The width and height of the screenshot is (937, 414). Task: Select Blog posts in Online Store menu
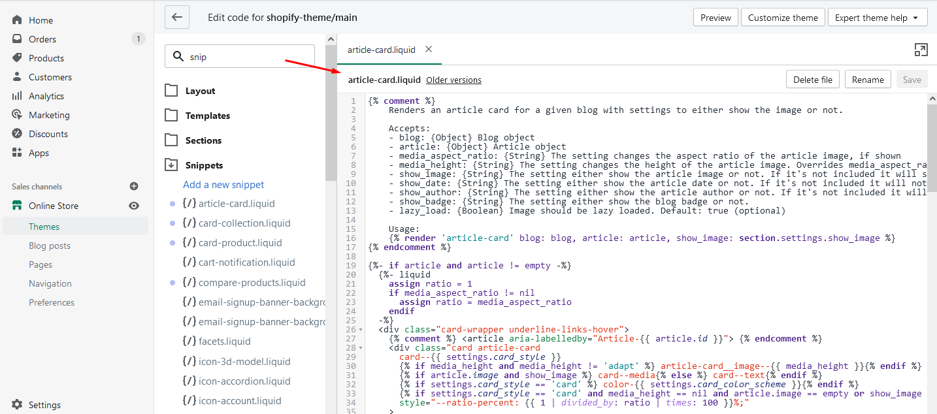point(50,246)
